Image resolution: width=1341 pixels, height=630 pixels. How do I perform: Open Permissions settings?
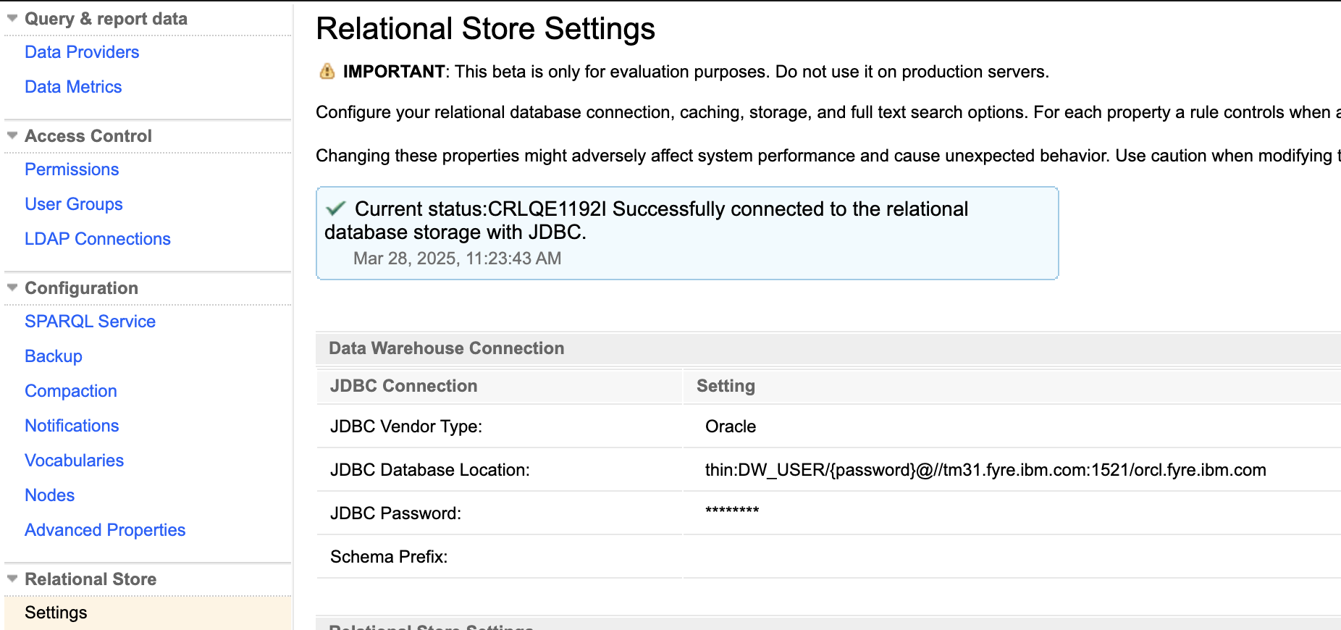[x=72, y=169]
